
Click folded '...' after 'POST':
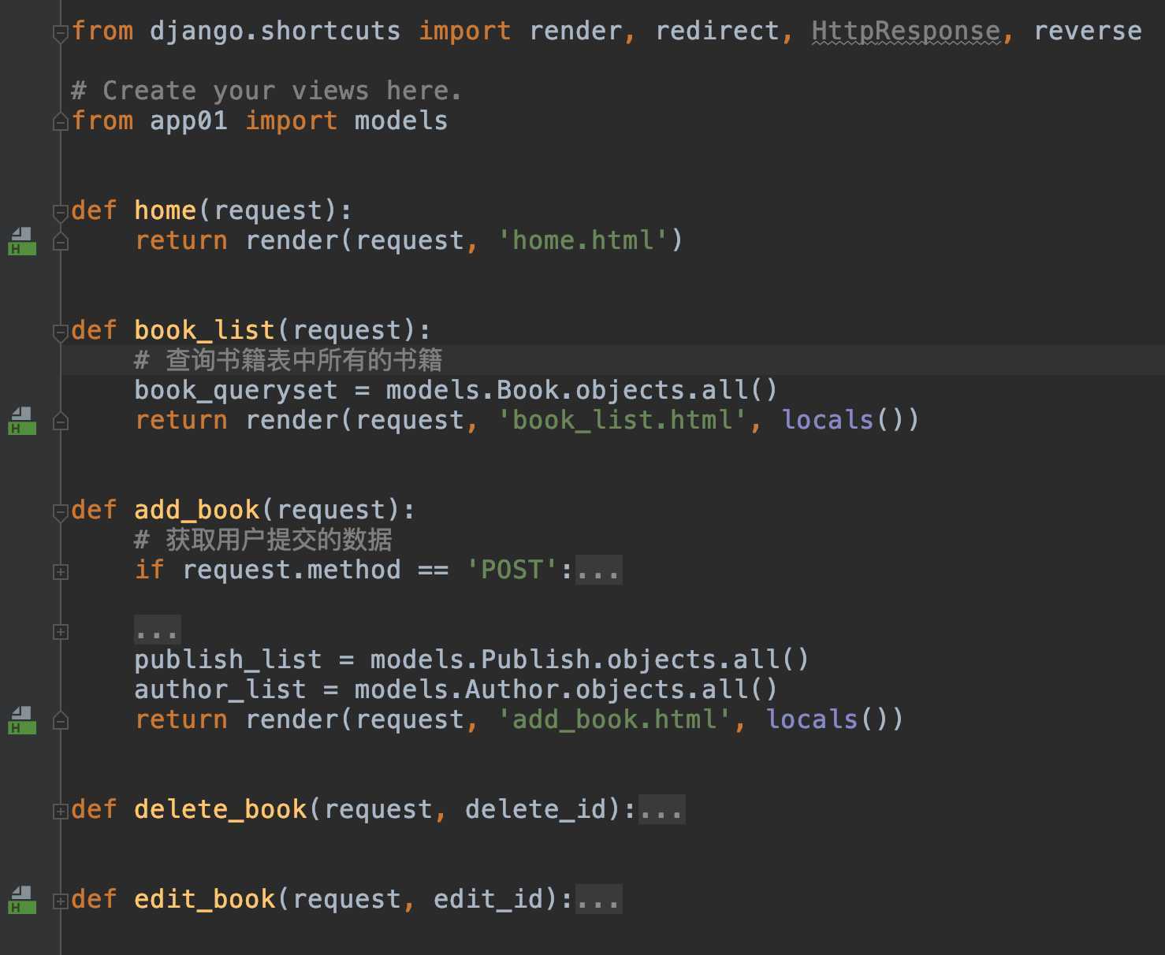point(599,570)
